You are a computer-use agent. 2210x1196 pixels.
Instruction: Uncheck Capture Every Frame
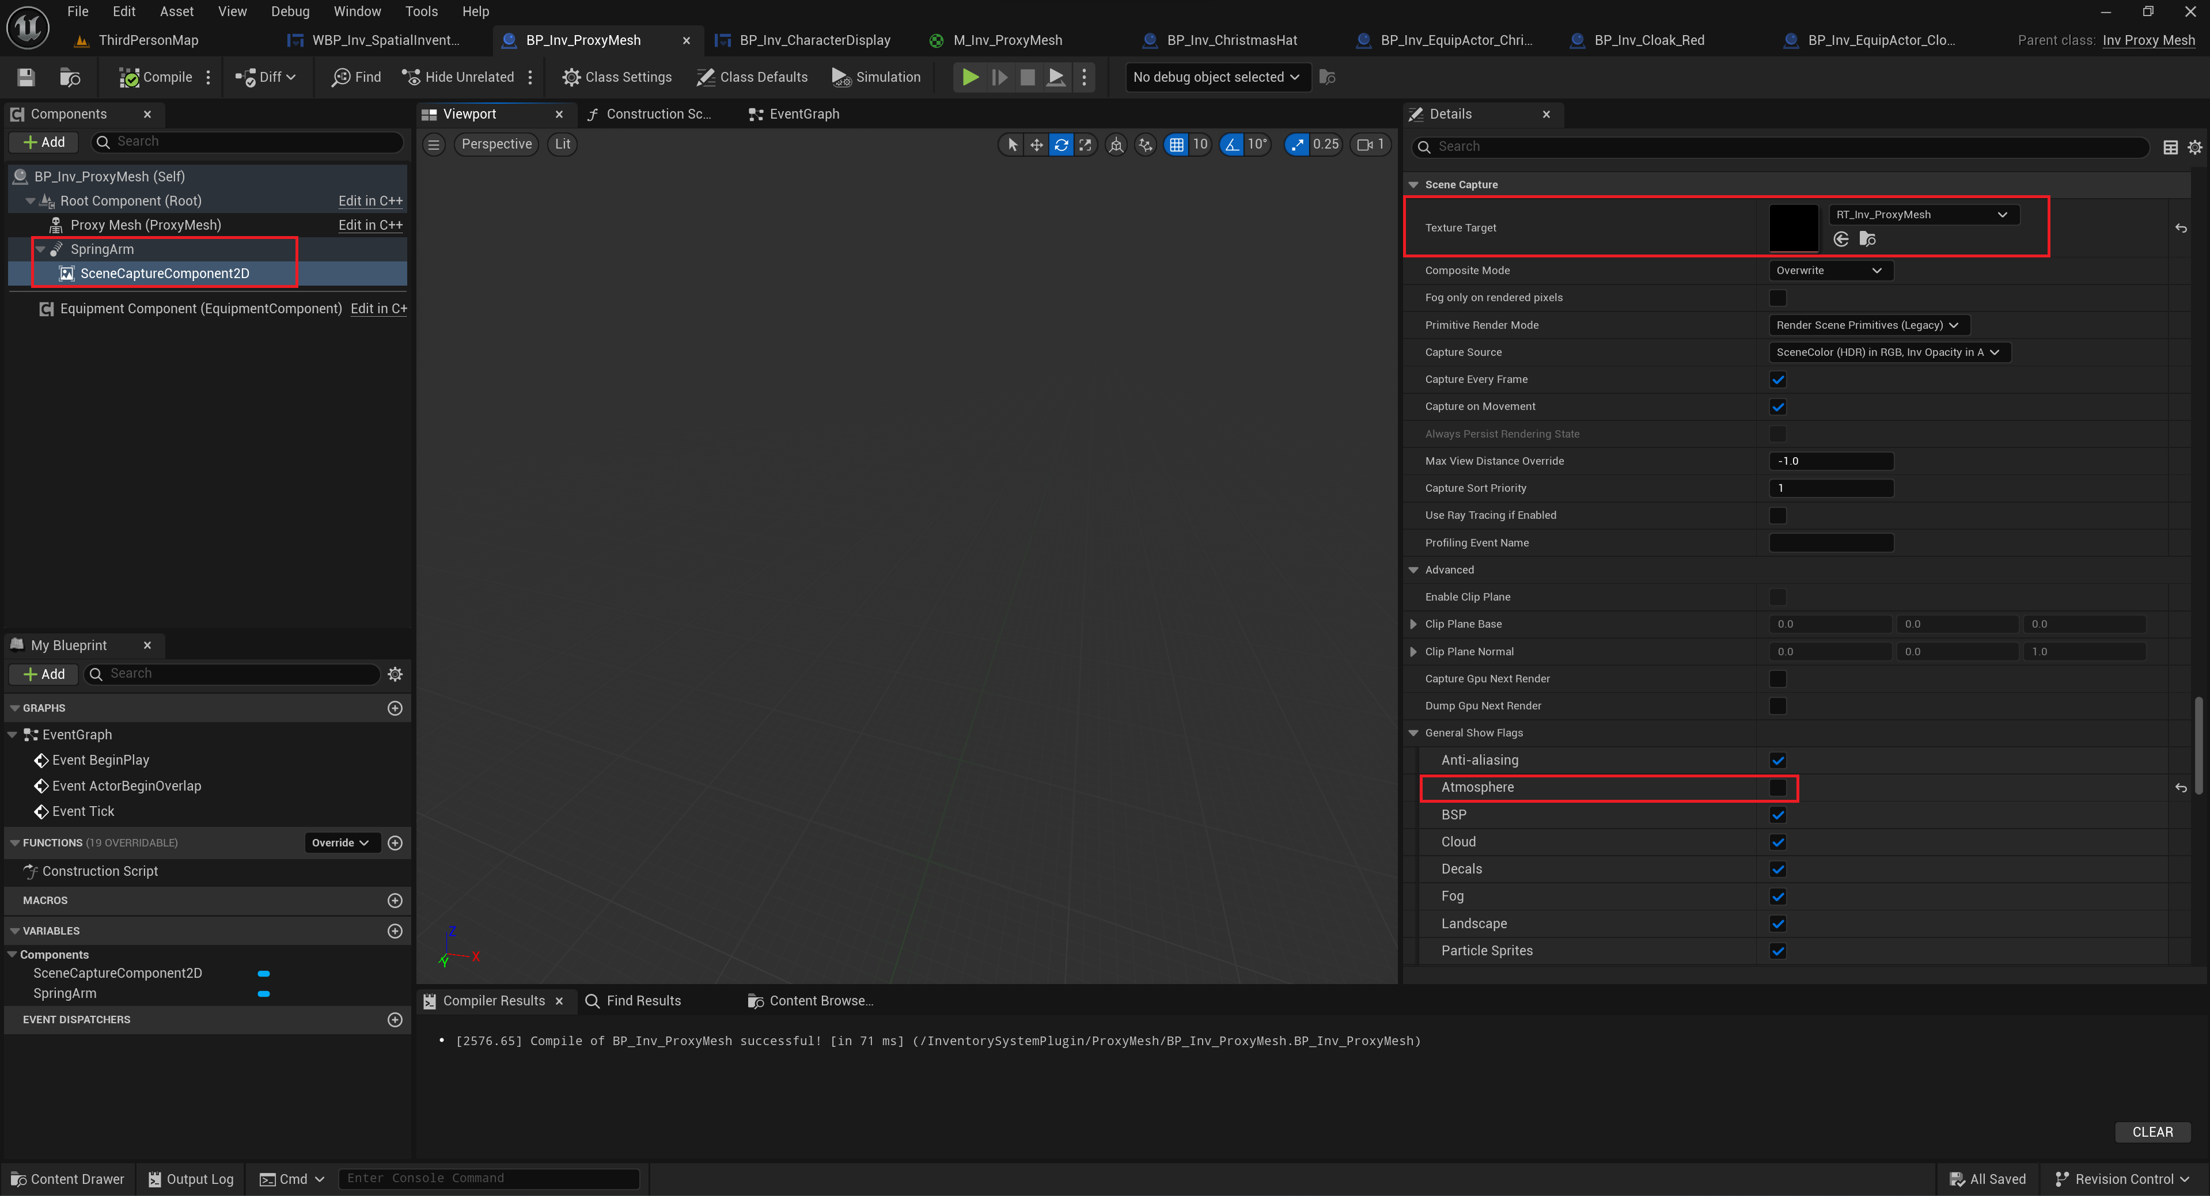point(1777,379)
